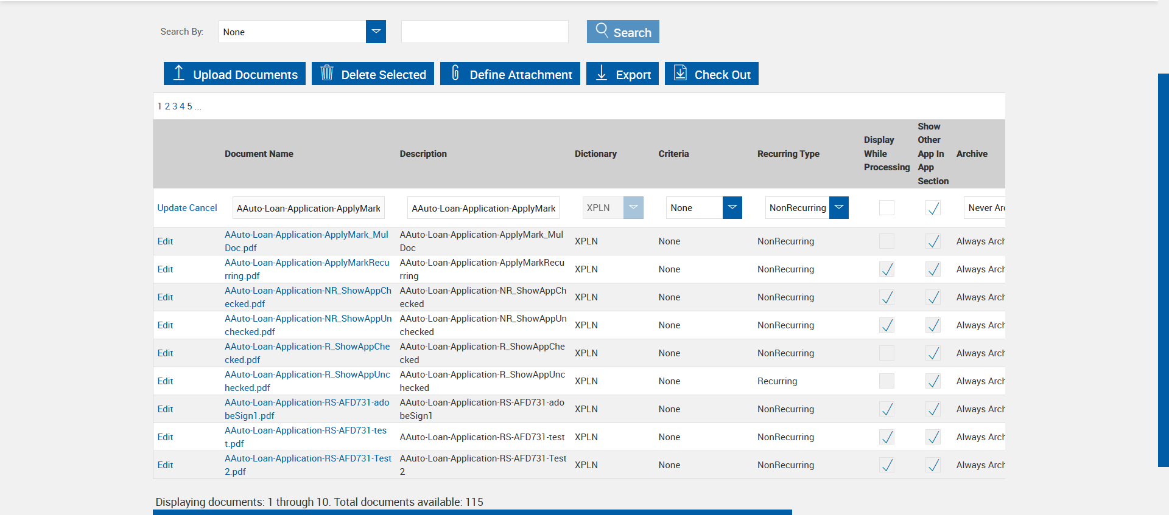Toggle Display While Processing for ApplyMarkRecurring row
Viewport: 1169px width, 515px height.
click(886, 269)
